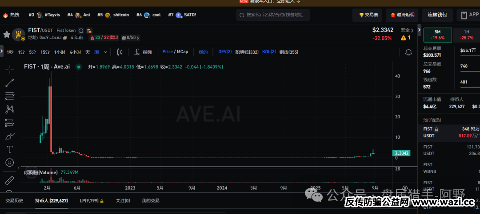Toggle 聪明钱(332) smart money markers
480x214 pixels.
[247, 52]
